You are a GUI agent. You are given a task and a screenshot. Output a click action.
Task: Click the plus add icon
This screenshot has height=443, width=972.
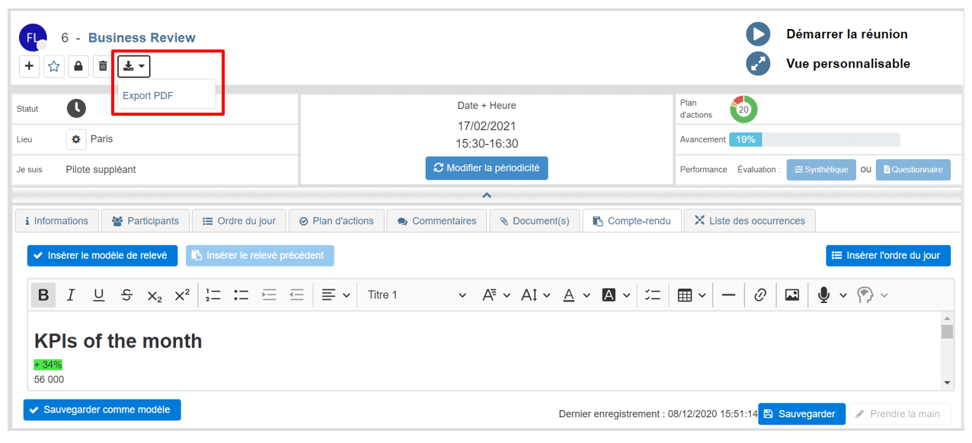pos(29,66)
